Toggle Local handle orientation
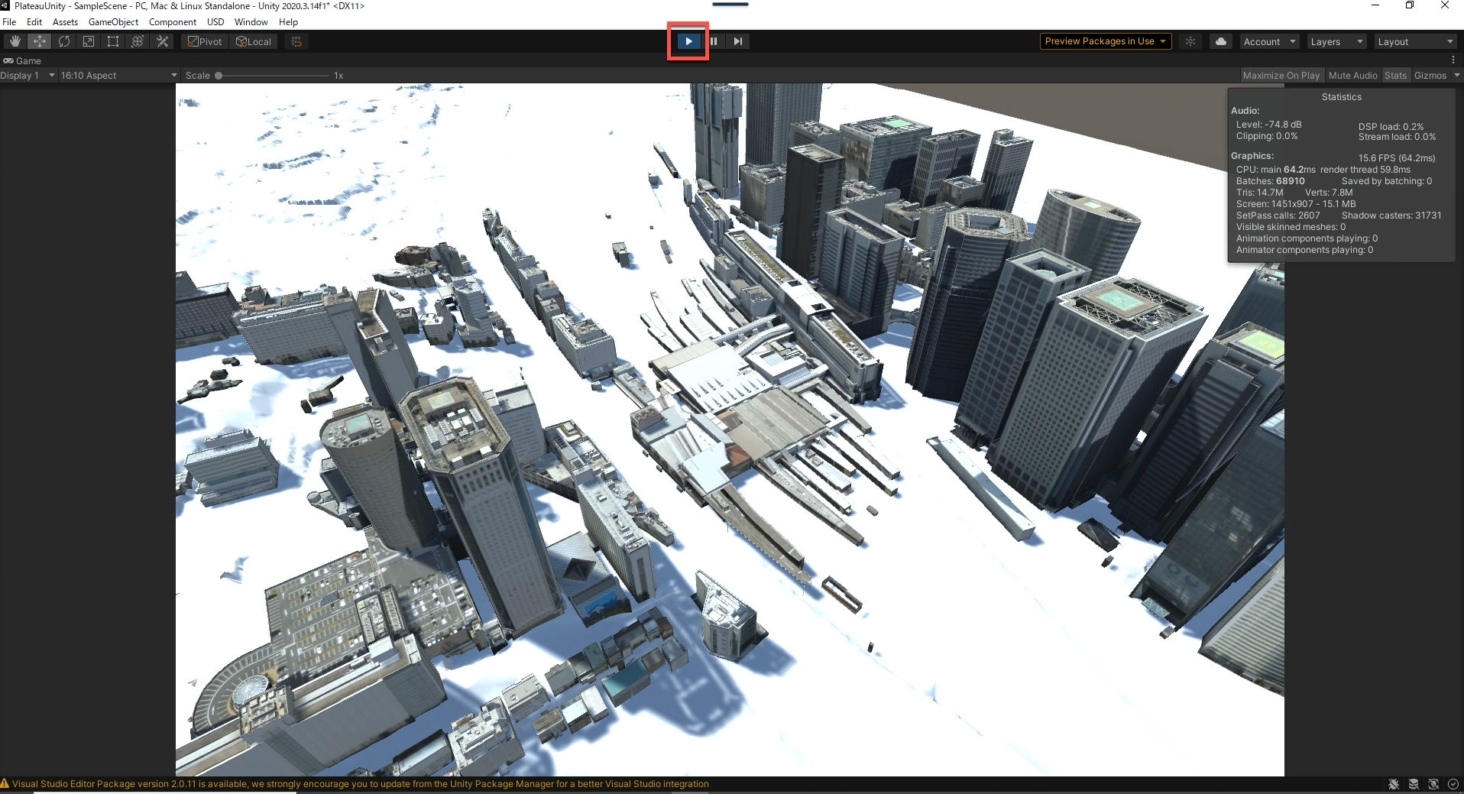 [254, 41]
